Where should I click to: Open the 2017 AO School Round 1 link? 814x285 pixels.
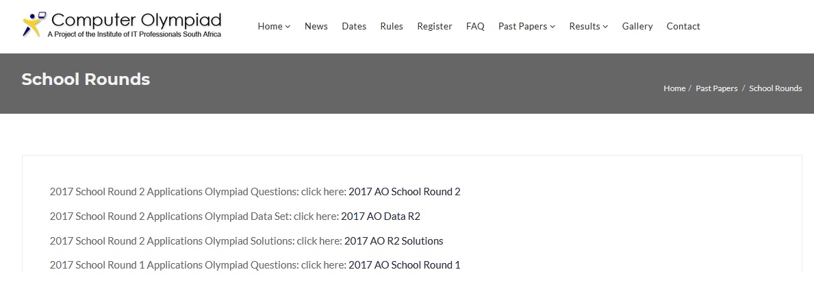(404, 265)
